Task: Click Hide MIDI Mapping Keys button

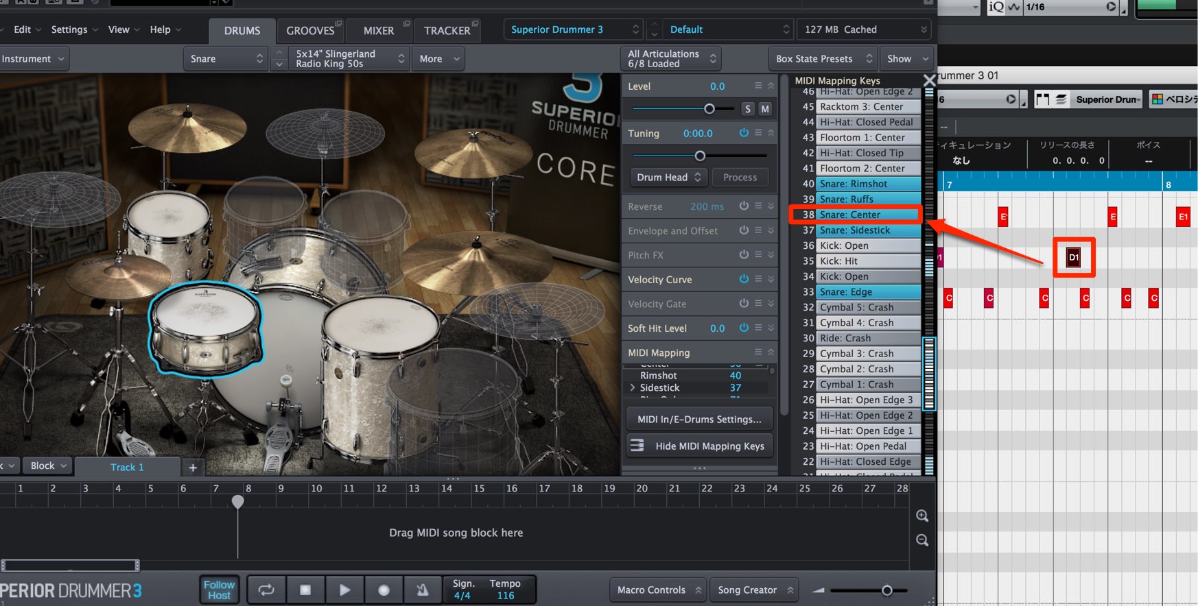Action: [699, 446]
